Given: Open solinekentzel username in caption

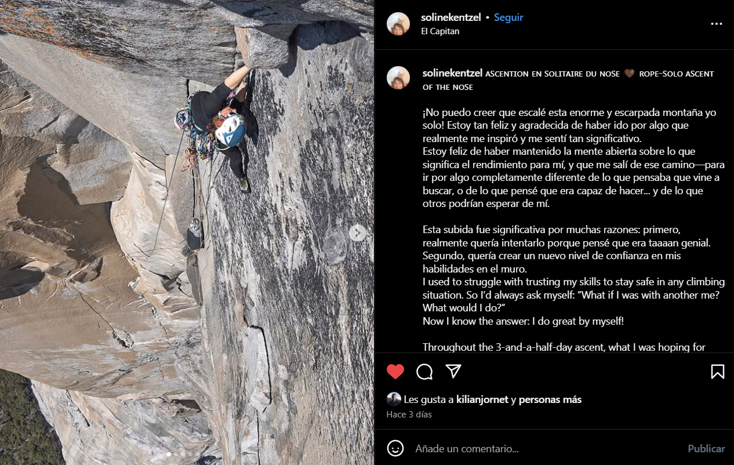Looking at the screenshot, I should 452,74.
